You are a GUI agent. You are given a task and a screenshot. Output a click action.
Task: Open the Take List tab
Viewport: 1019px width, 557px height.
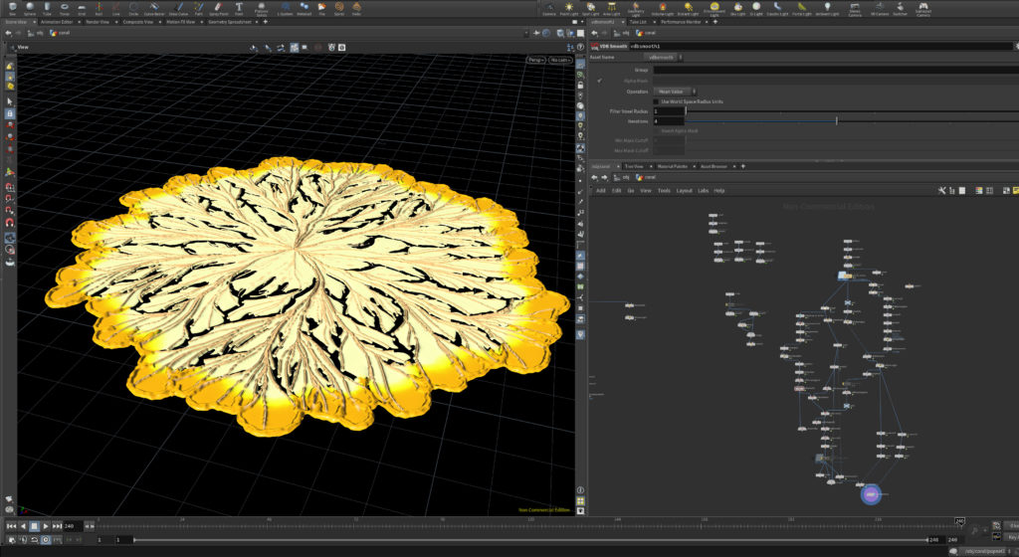coord(638,22)
